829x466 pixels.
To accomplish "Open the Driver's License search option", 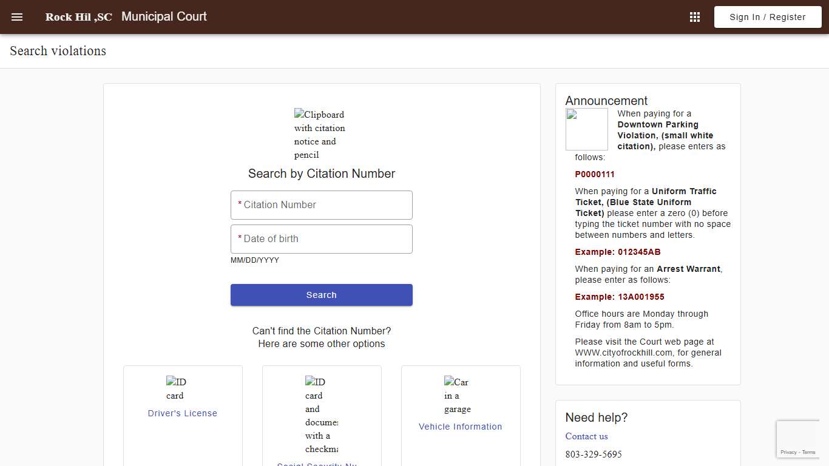I will (x=182, y=413).
